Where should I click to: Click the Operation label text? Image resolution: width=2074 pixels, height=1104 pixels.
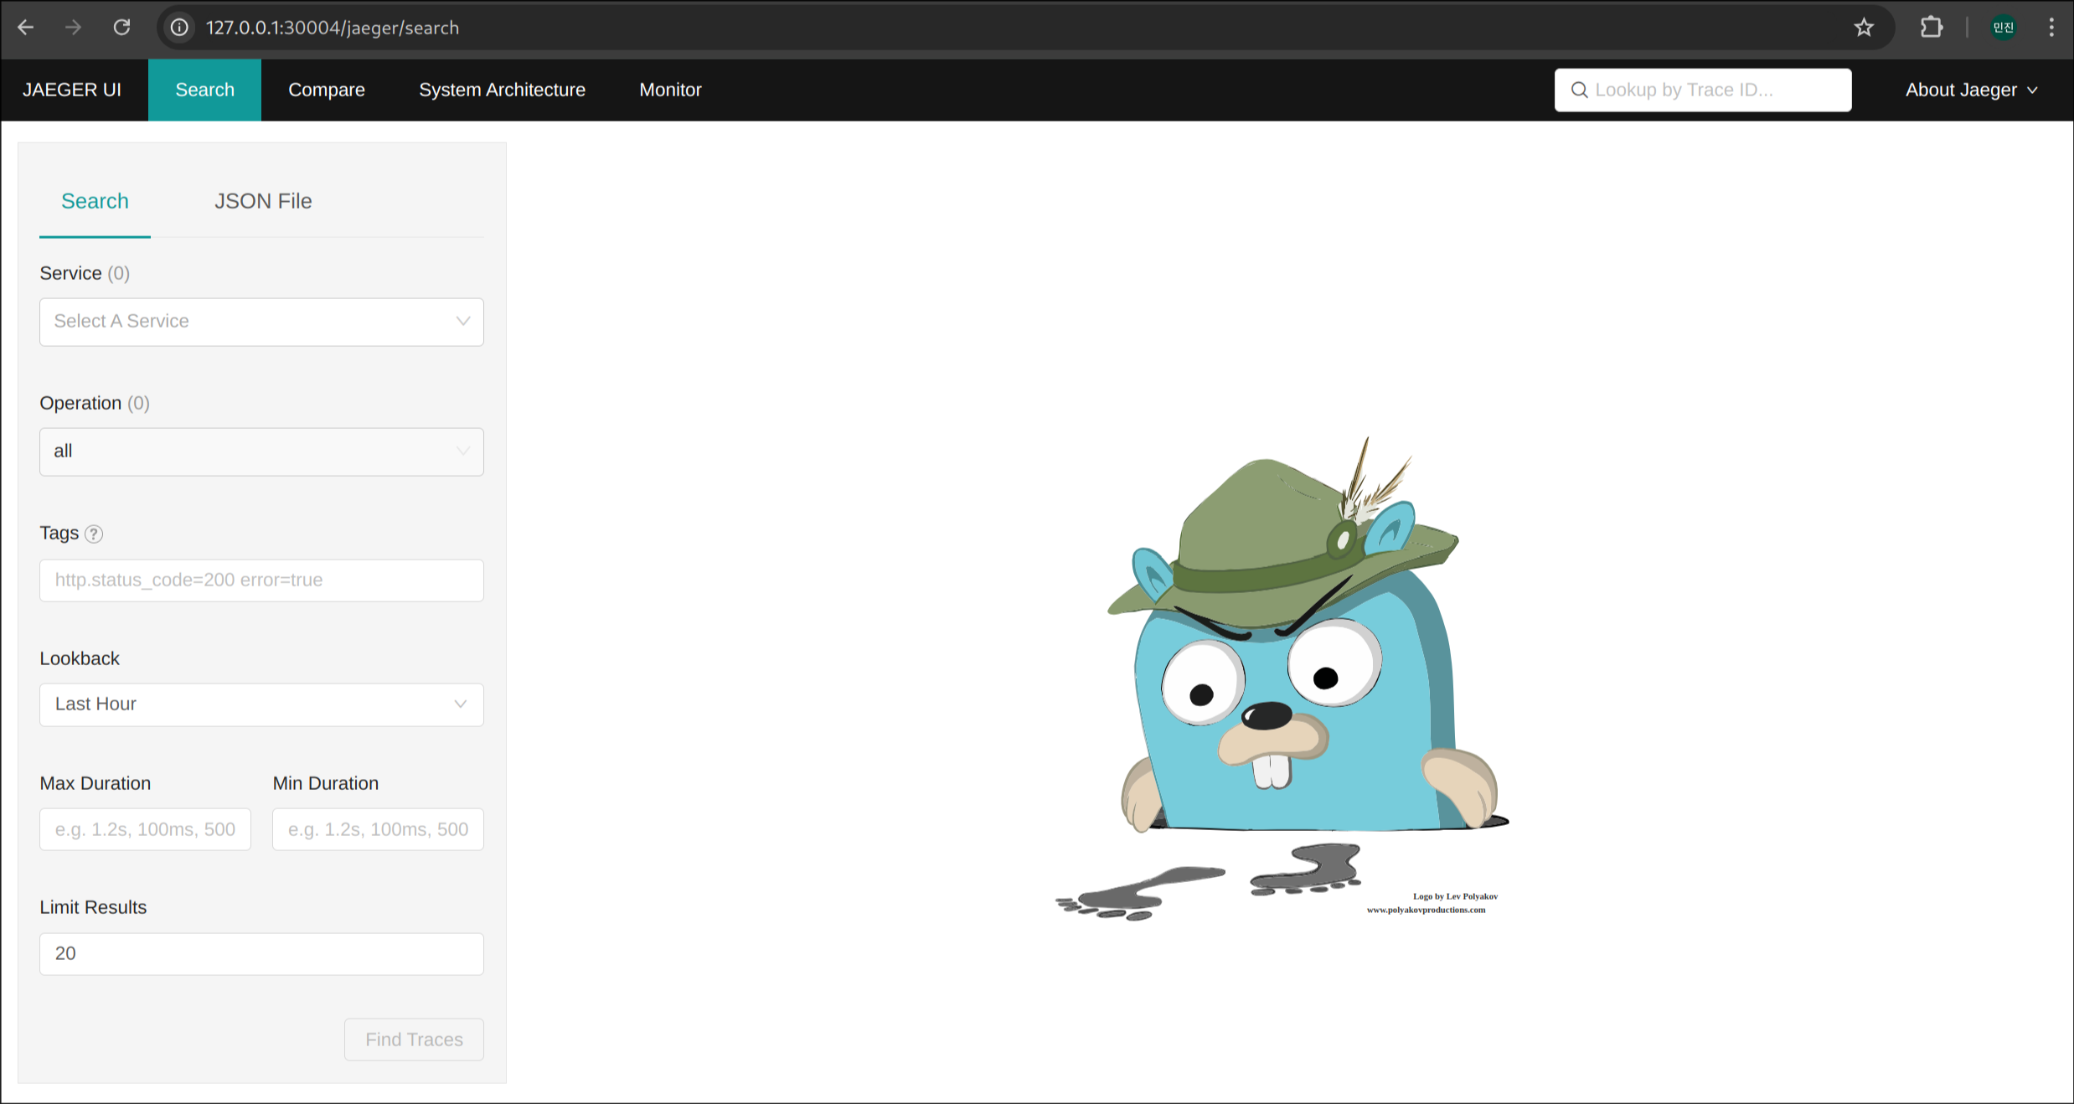pos(80,403)
